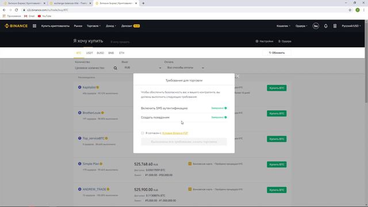Click the search magnifier icon in amount field
Screen dimensions: 368x207
point(115,68)
